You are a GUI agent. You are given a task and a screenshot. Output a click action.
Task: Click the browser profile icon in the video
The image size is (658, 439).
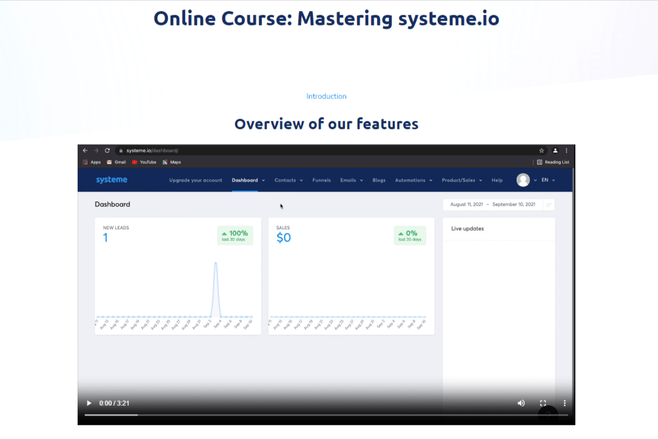(x=555, y=150)
